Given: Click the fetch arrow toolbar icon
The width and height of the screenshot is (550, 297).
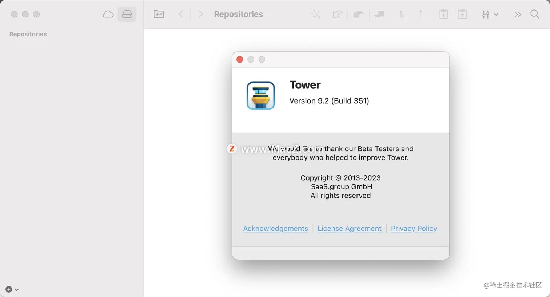Looking at the screenshot, I should (x=338, y=14).
